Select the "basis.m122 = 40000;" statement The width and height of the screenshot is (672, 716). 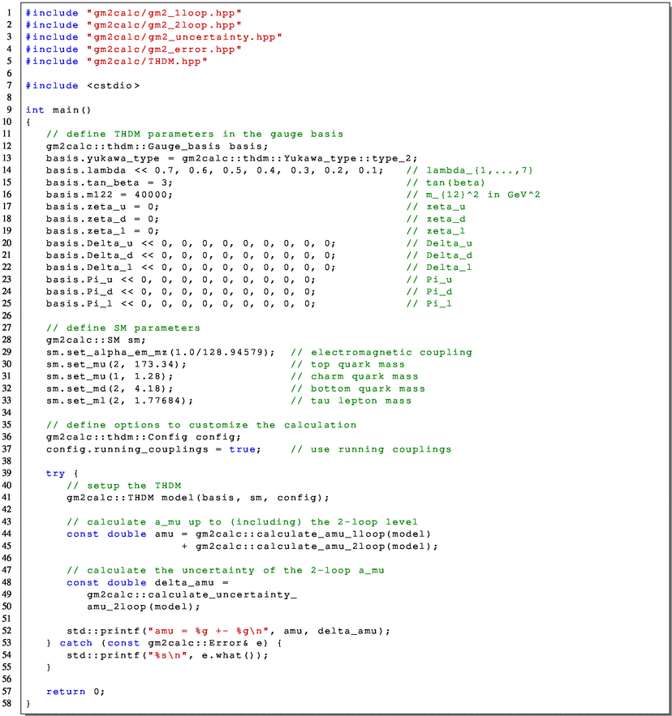coord(110,195)
